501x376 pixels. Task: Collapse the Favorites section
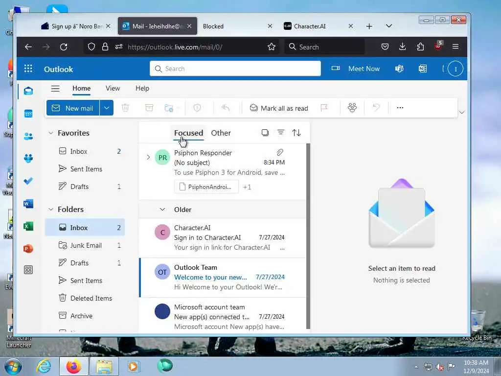(x=50, y=133)
